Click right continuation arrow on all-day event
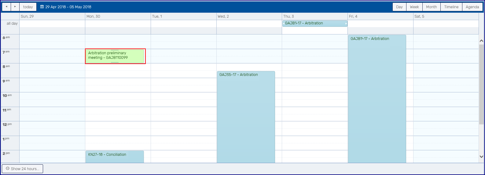Image resolution: width=485 pixels, height=175 pixels. tap(346, 23)
